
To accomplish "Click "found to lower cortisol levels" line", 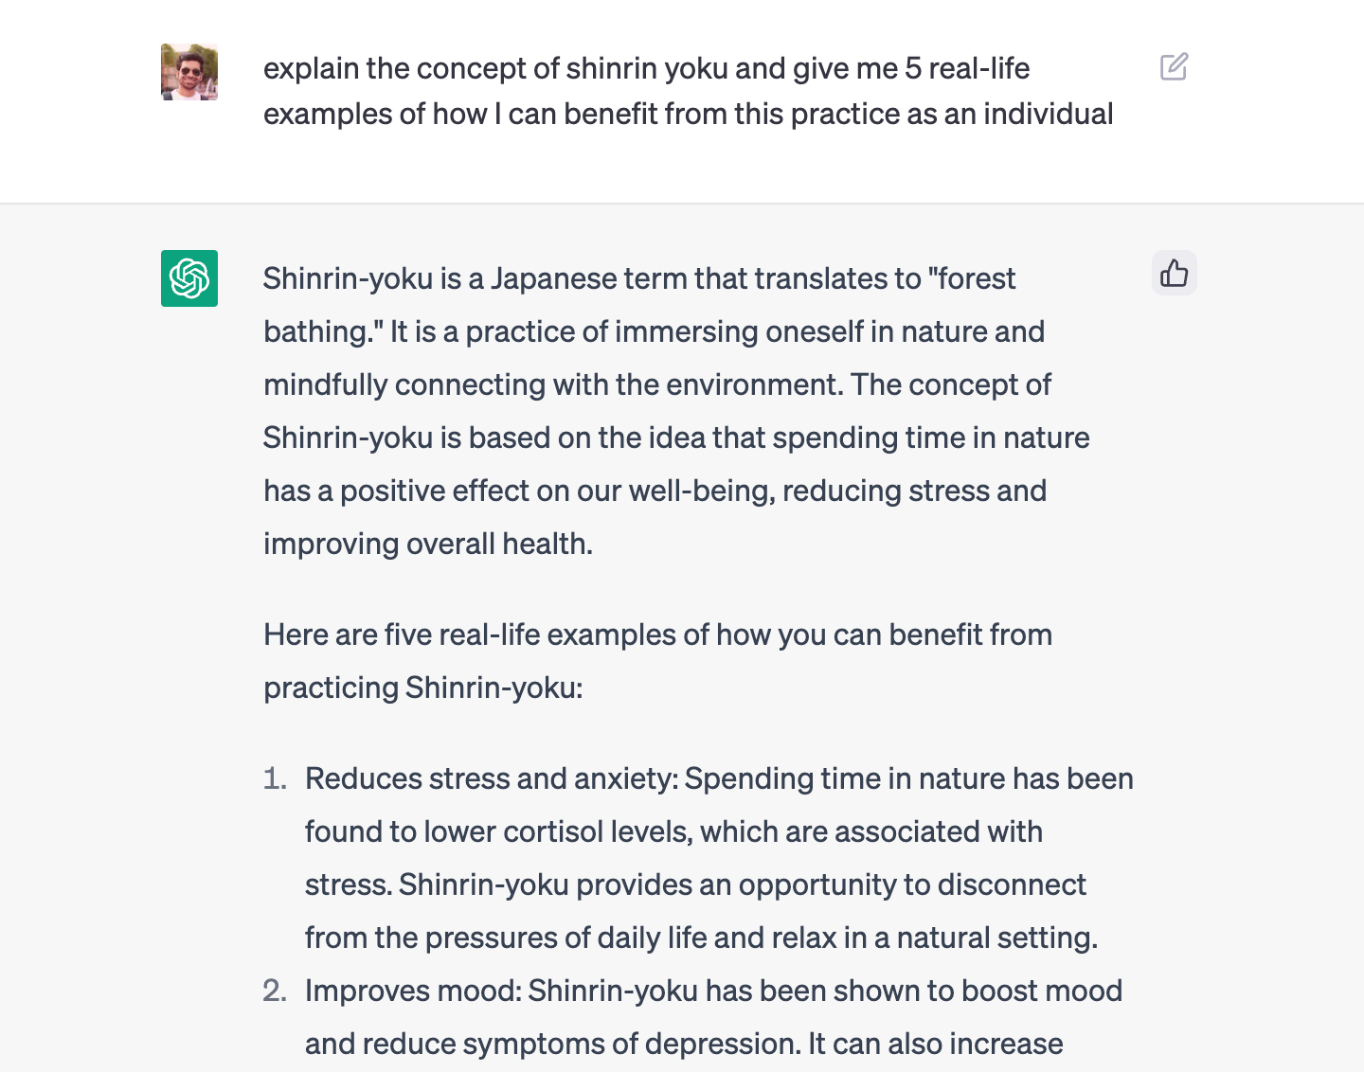I will tap(500, 831).
